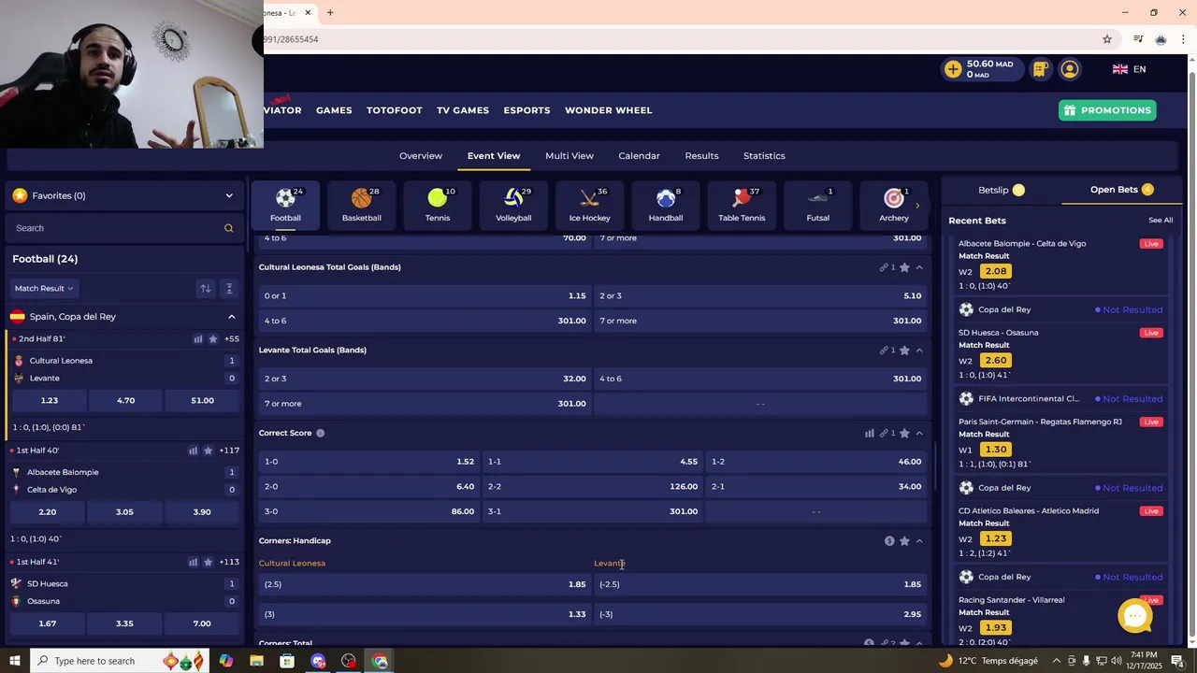Open the Esports menu item

point(526,110)
